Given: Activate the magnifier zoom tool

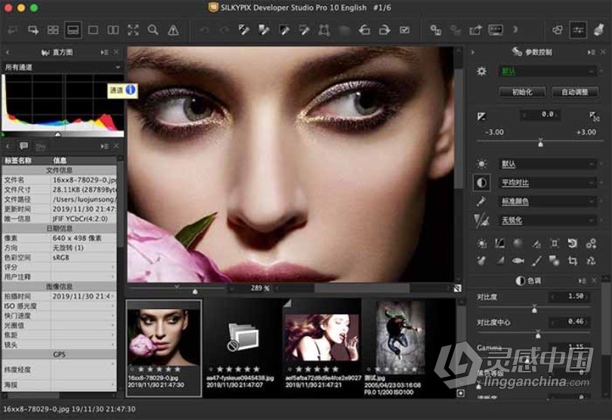Looking at the screenshot, I should [153, 30].
